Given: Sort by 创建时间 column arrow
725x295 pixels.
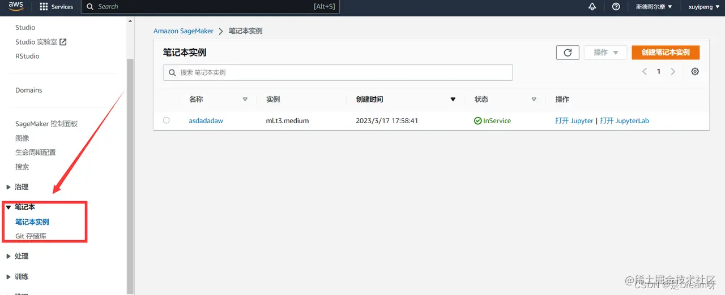Looking at the screenshot, I should pos(453,99).
